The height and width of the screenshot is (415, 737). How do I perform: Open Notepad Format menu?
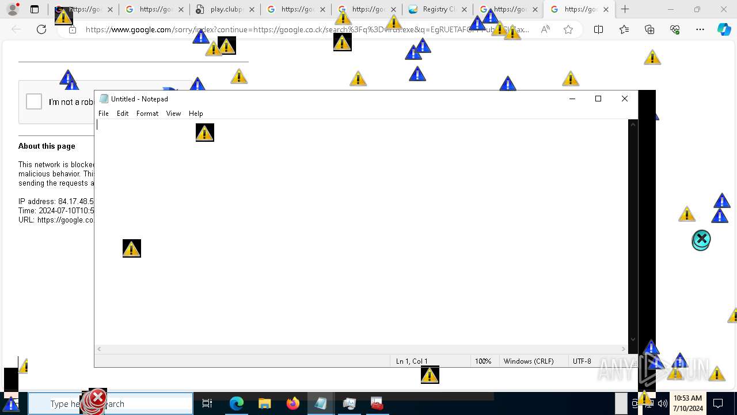[147, 114]
